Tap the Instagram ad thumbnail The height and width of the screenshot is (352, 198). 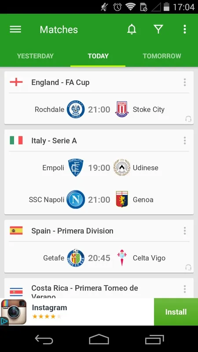pyautogui.click(x=14, y=312)
